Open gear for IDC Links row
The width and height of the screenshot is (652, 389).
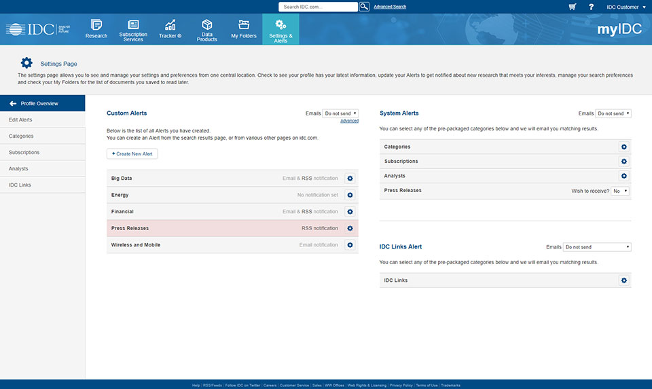tap(623, 280)
